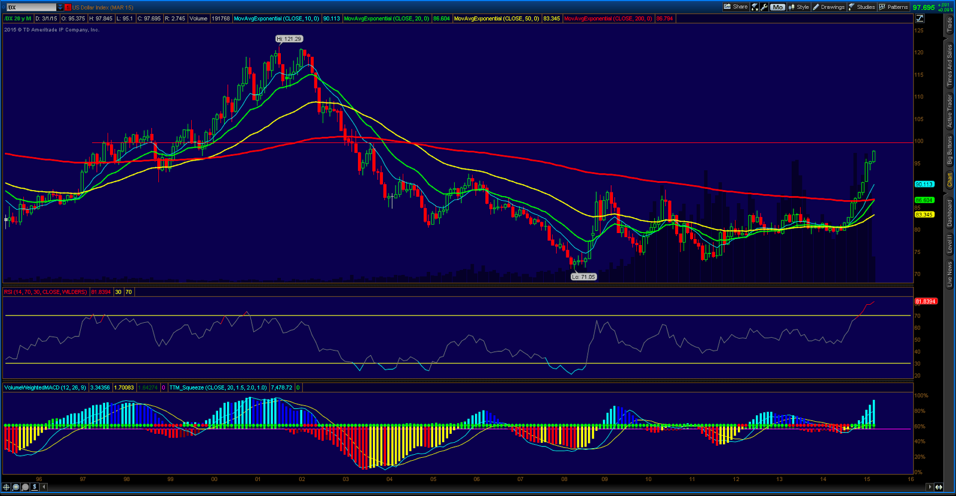Image resolution: width=956 pixels, height=496 pixels.
Task: Click the /DX symbol input field
Action: click(x=30, y=7)
